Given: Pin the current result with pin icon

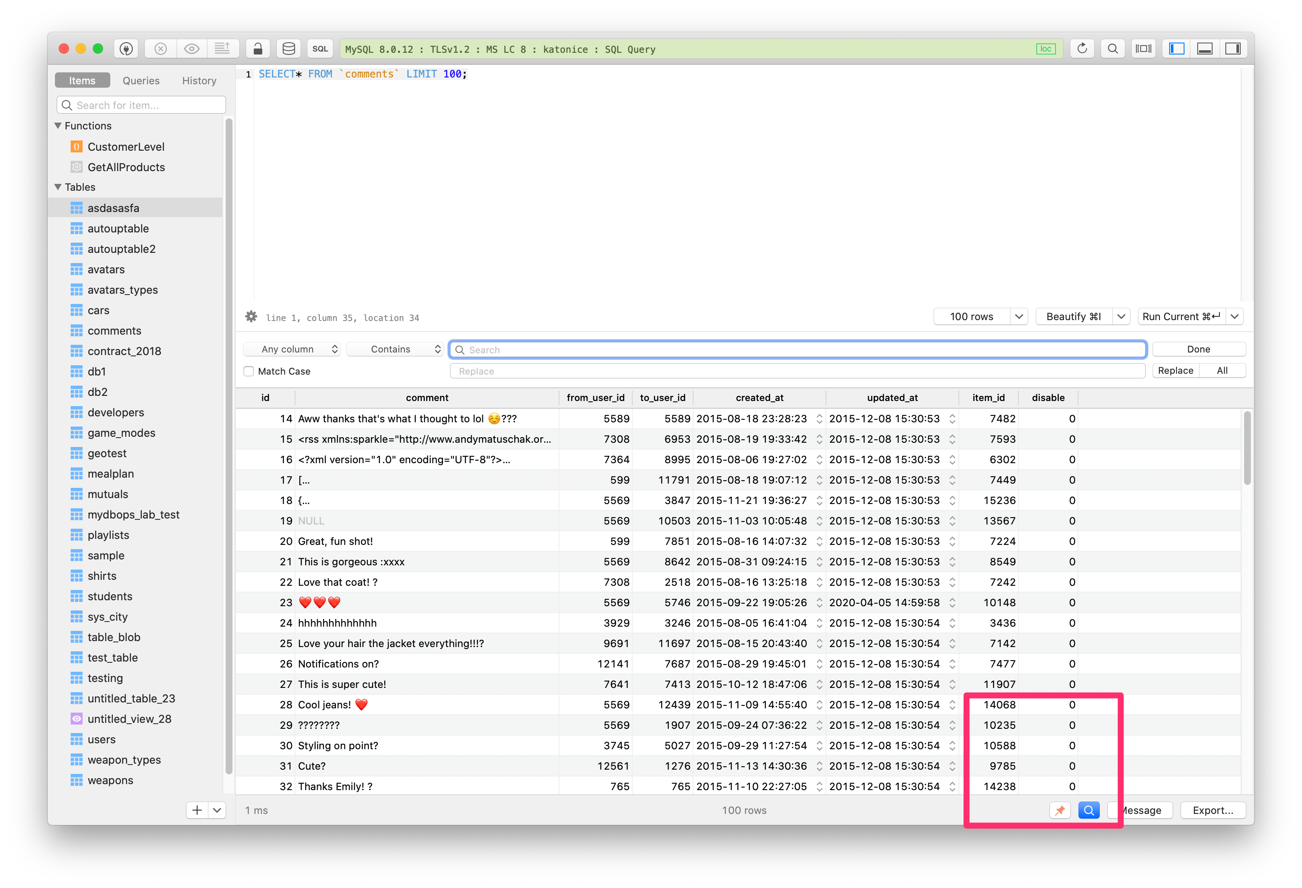Looking at the screenshot, I should pyautogui.click(x=1059, y=810).
